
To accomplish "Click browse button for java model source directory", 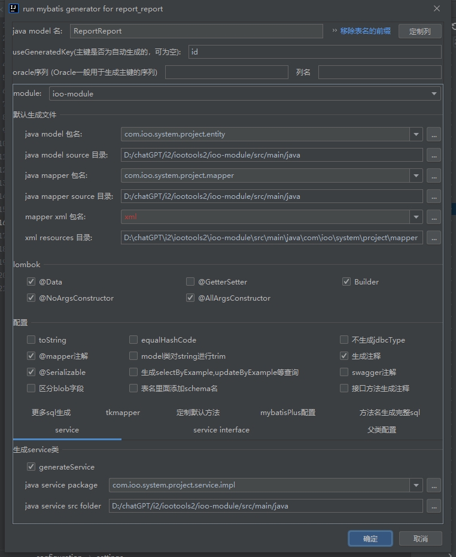I will tap(434, 155).
